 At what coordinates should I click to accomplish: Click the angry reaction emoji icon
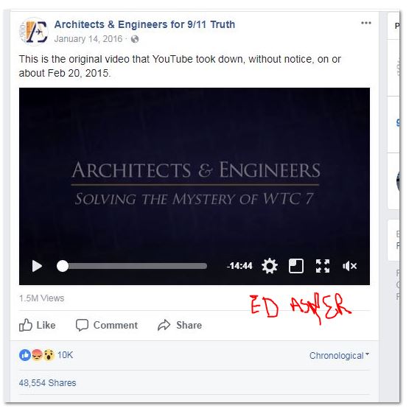pos(37,355)
